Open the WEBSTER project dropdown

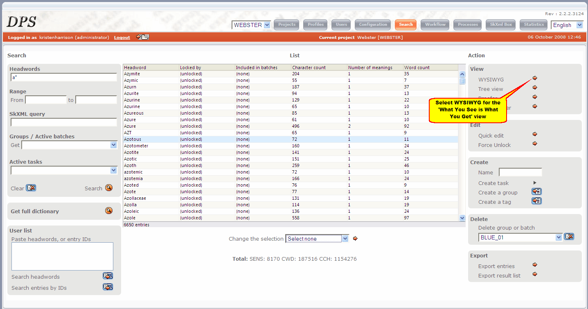point(251,25)
